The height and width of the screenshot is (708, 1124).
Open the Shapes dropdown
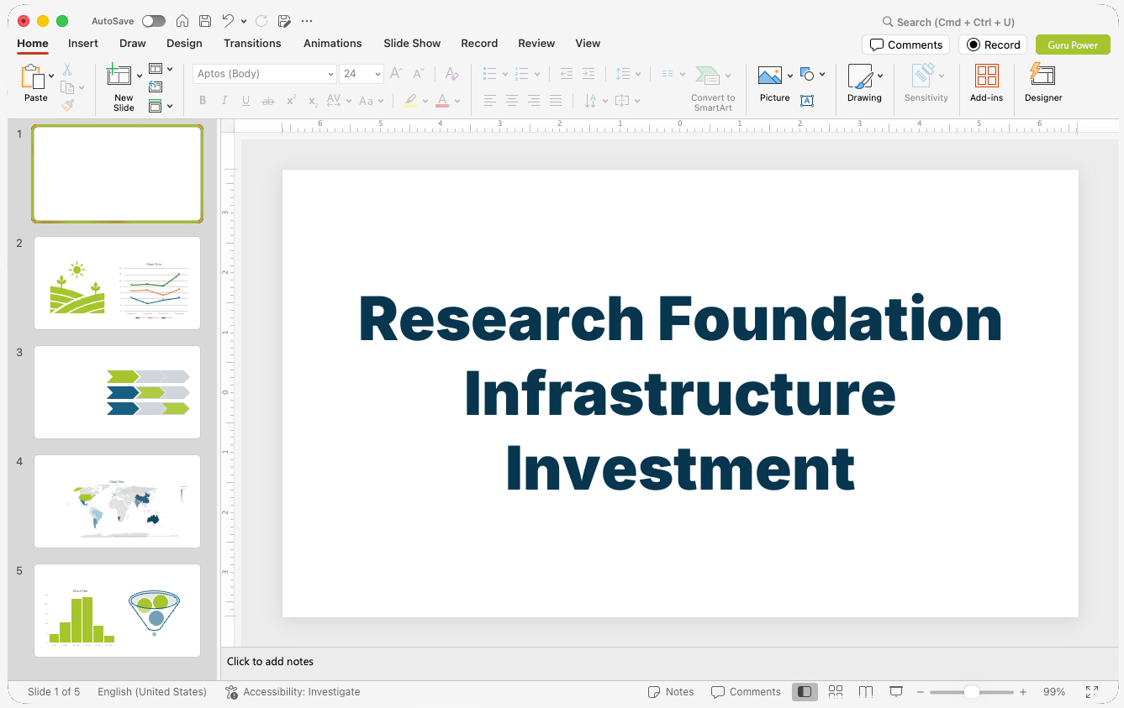click(812, 74)
